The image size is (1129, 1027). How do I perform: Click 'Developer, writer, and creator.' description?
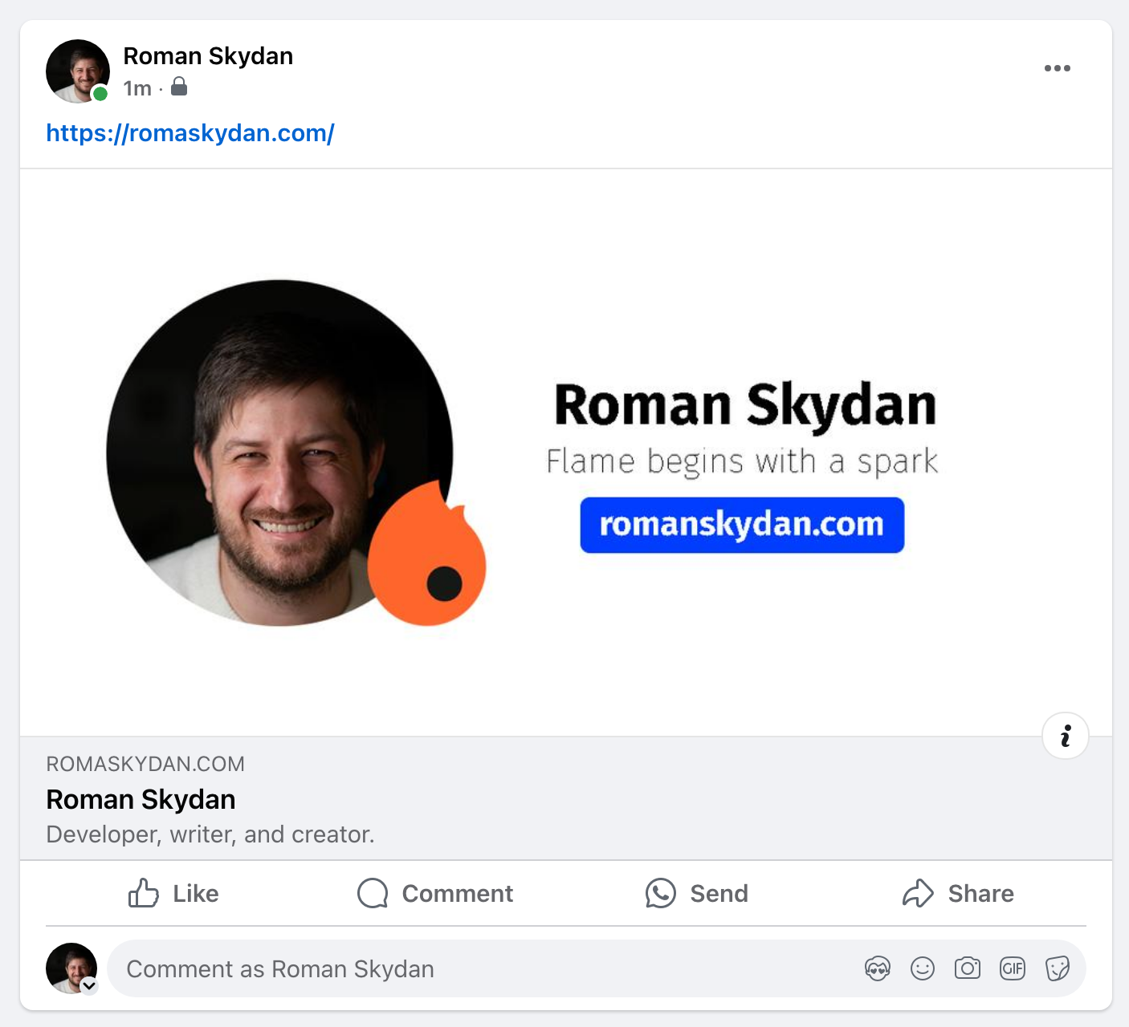tap(210, 834)
